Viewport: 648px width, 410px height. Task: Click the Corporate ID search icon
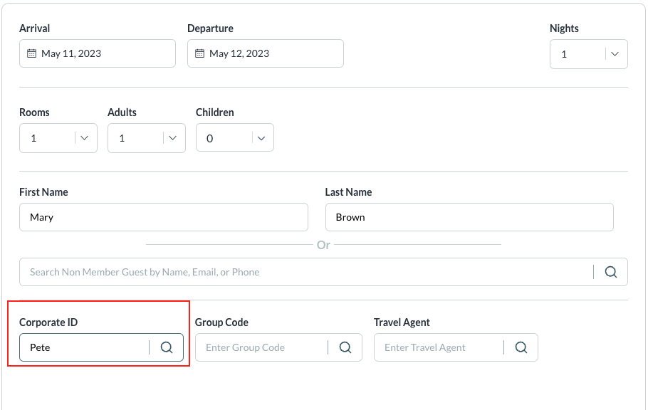pyautogui.click(x=167, y=347)
